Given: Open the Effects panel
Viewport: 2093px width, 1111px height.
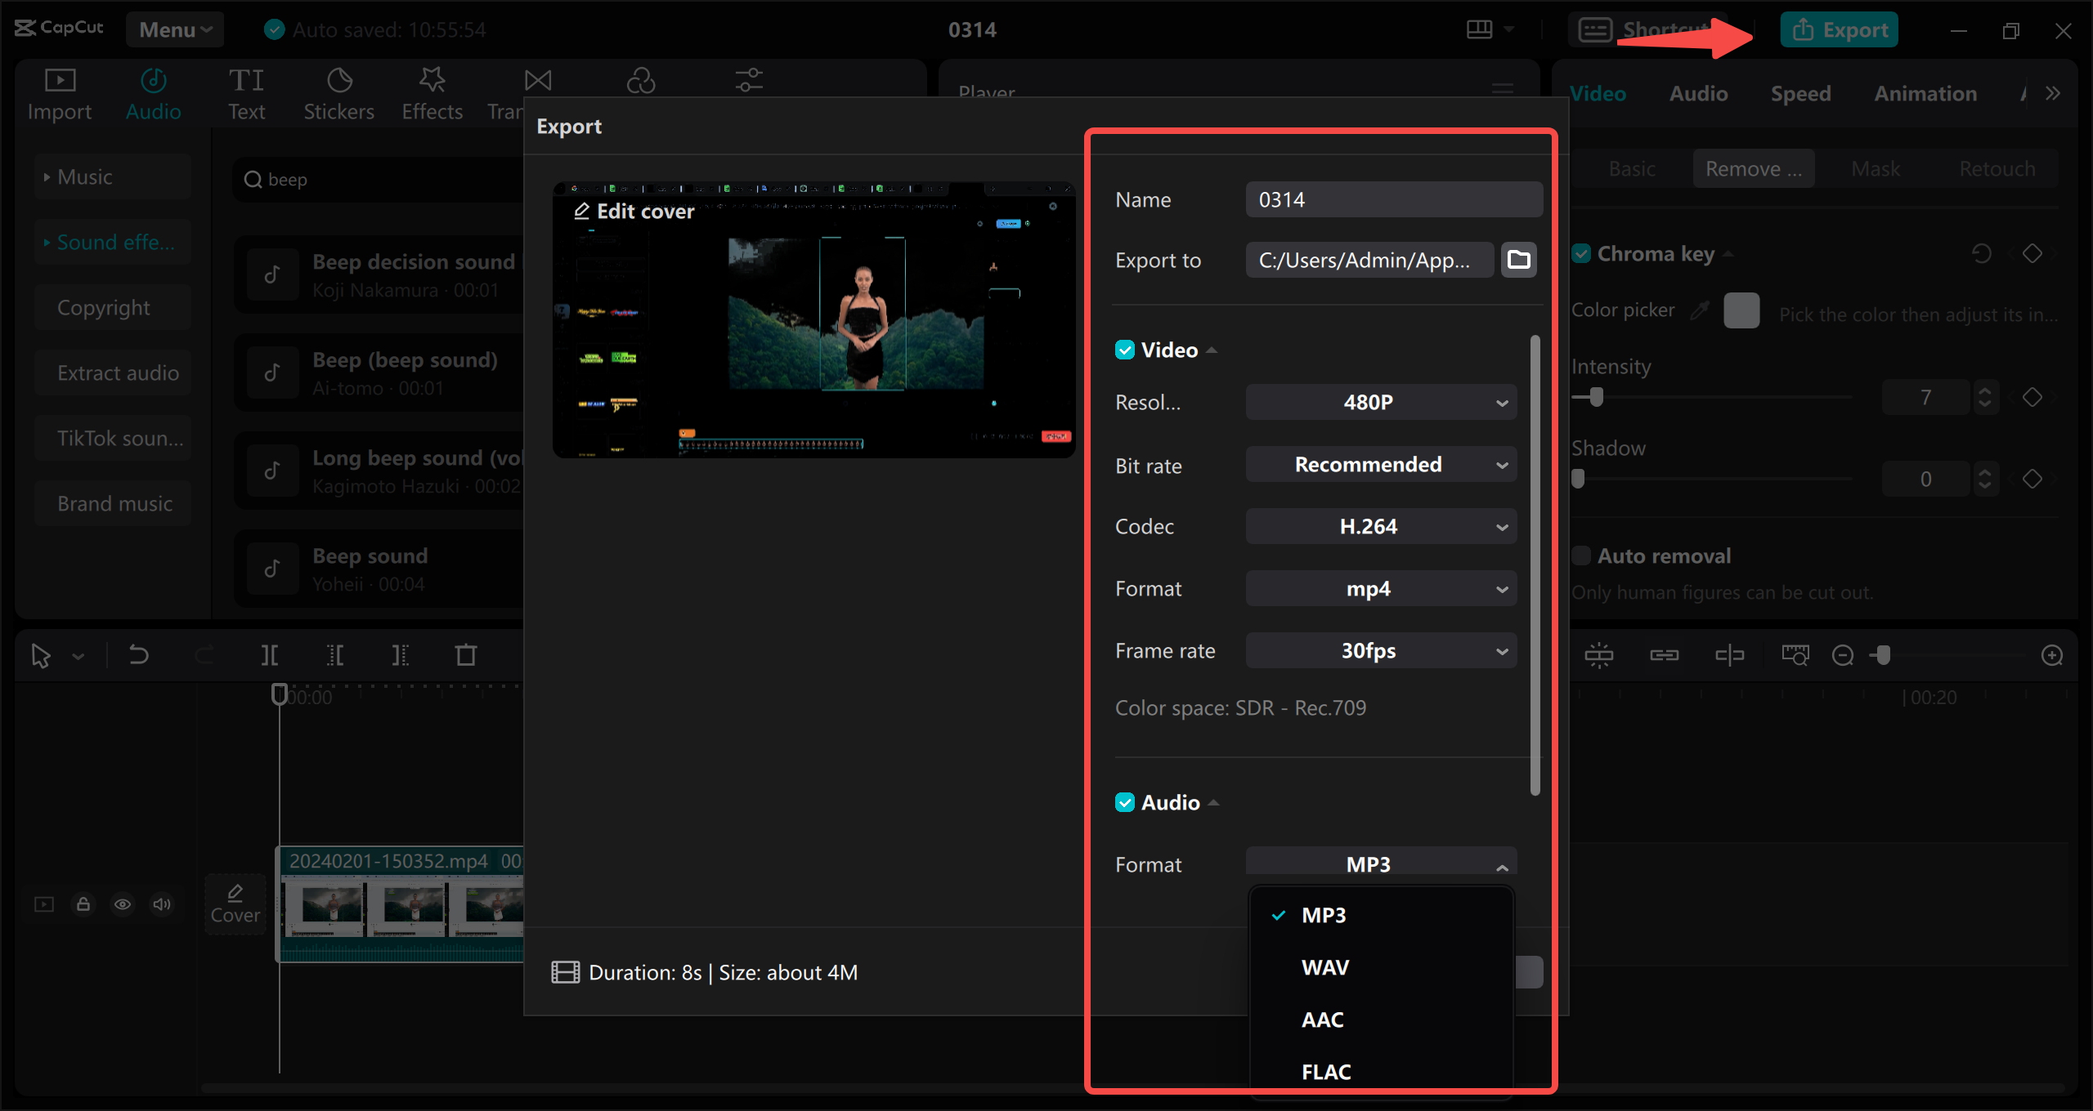Looking at the screenshot, I should pyautogui.click(x=432, y=91).
